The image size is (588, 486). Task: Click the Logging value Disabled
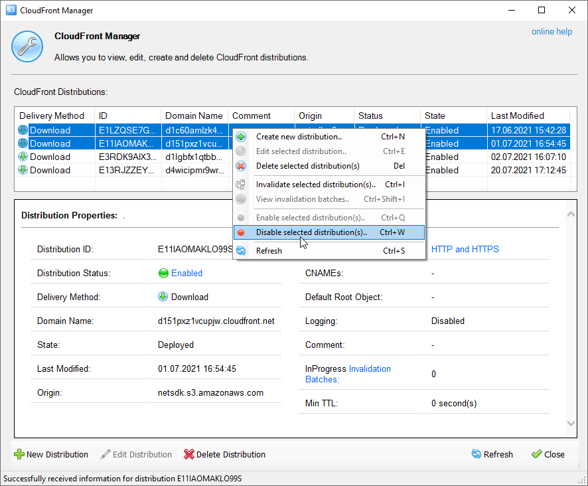[x=448, y=321]
